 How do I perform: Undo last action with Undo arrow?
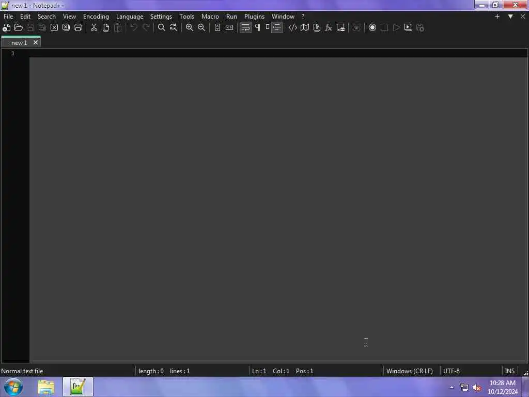click(x=134, y=28)
